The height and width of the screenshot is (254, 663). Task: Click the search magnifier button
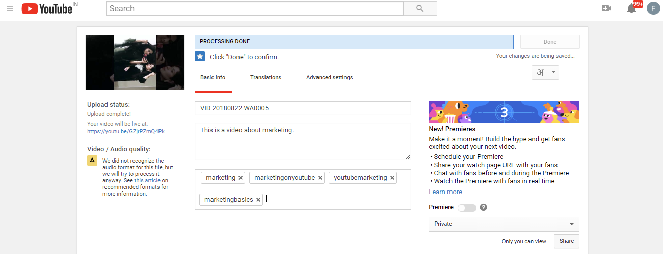(420, 8)
